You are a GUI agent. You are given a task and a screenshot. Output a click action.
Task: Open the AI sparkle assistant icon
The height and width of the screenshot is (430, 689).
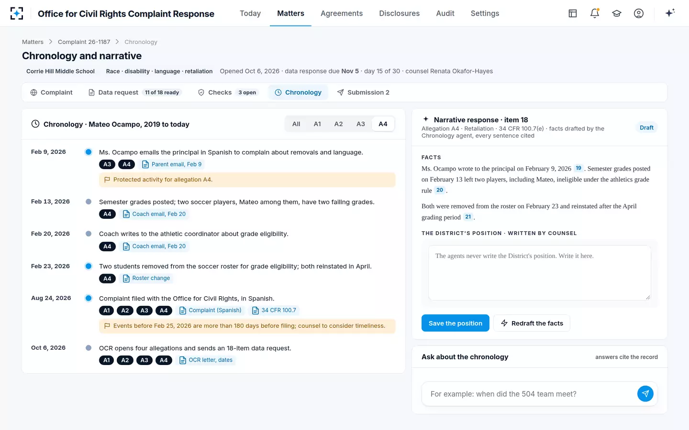coord(670,13)
